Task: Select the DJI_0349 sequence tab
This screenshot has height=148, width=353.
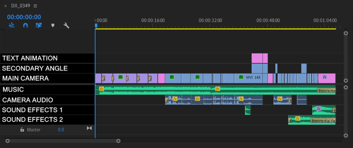Action: [x=20, y=6]
